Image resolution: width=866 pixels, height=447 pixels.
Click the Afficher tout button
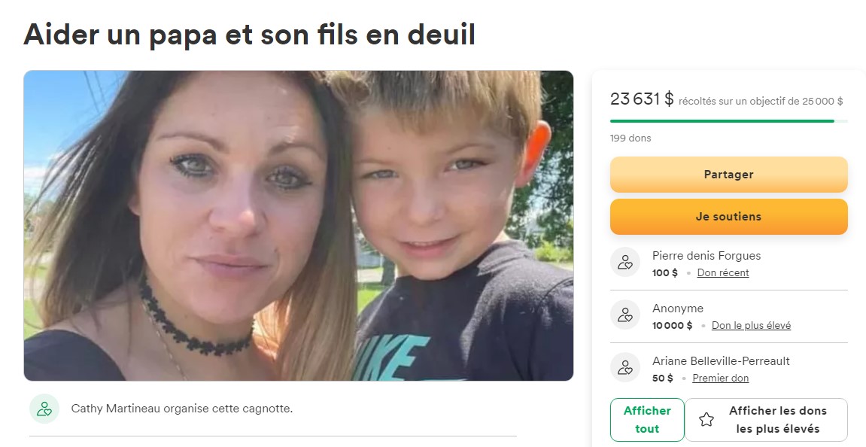[x=647, y=420]
